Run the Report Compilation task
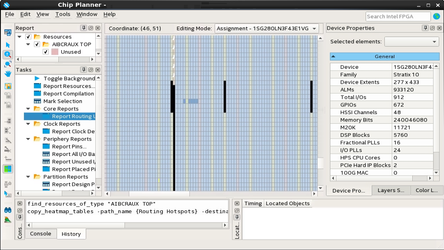Image resolution: width=444 pixels, height=250 pixels. coord(68,94)
